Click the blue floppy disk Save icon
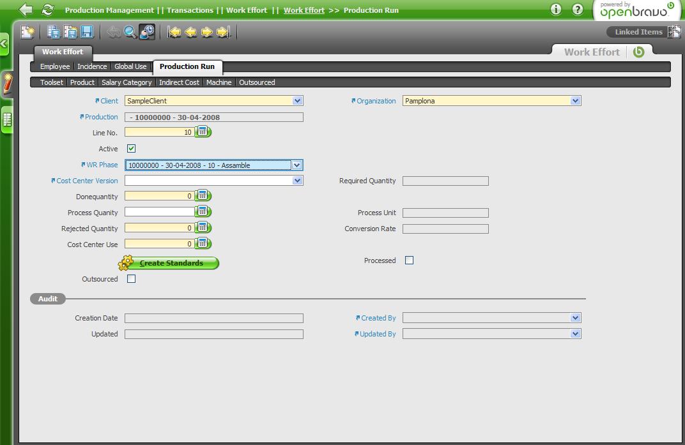Screen dimensions: 685x445 click(87, 32)
